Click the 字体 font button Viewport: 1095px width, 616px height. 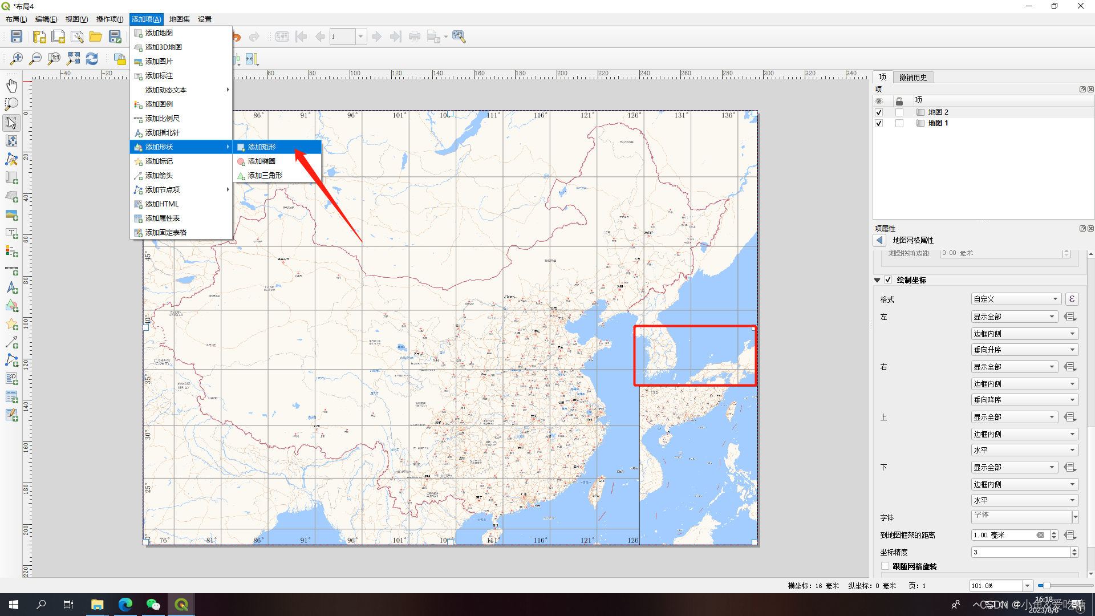(x=1021, y=517)
